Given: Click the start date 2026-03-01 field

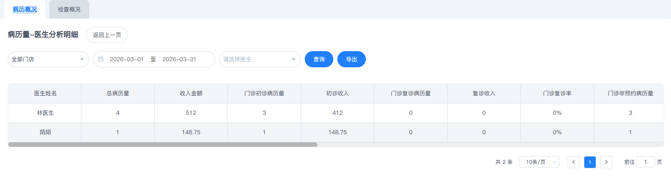Looking at the screenshot, I should 127,59.
